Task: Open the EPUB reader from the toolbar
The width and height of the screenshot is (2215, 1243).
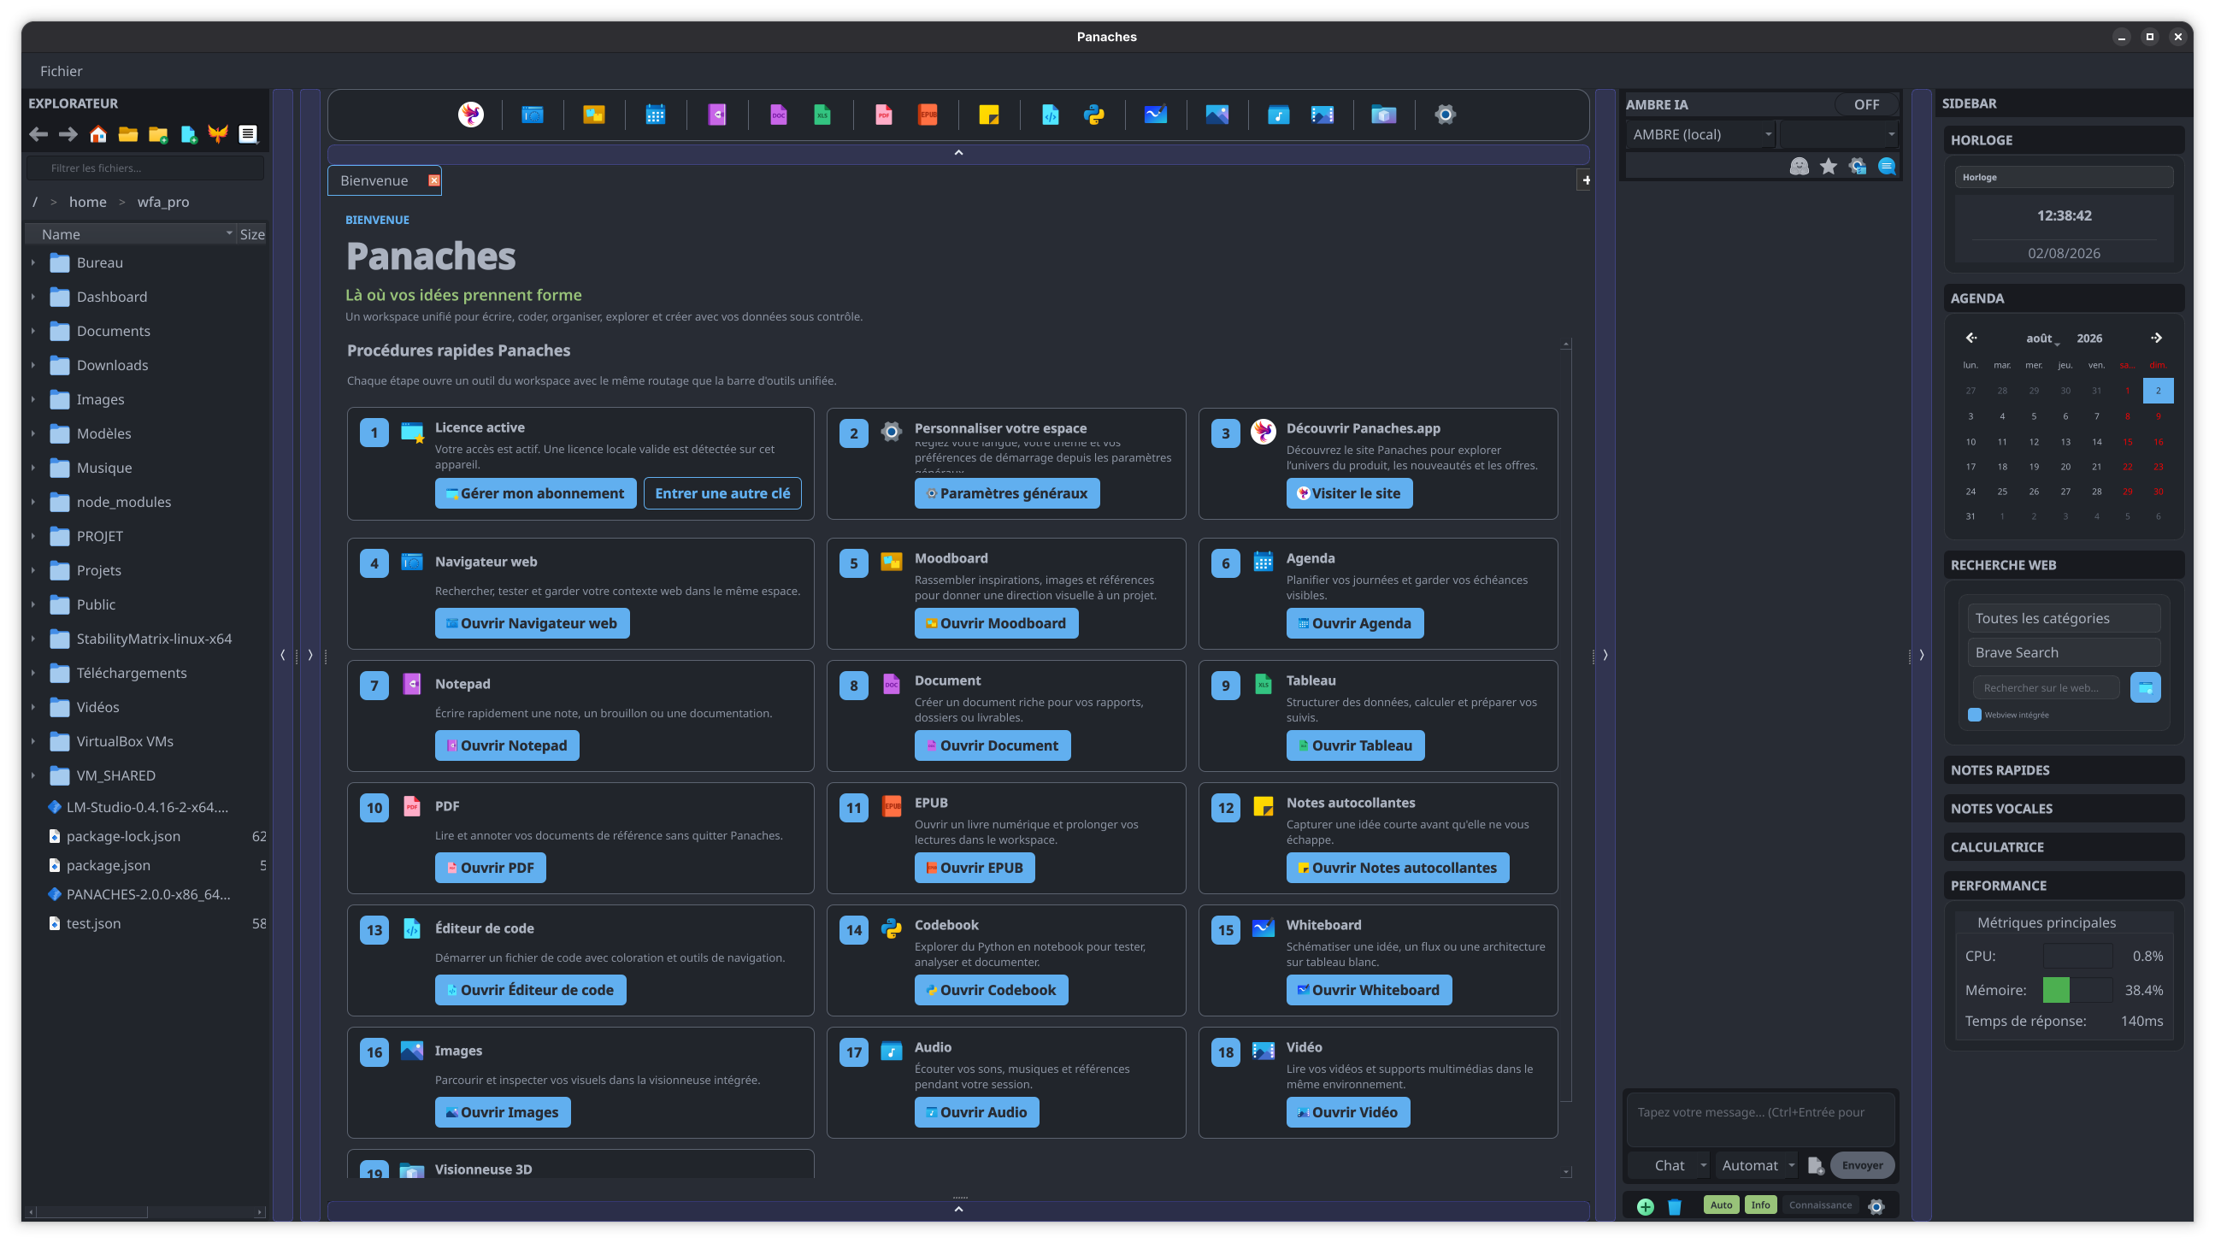Action: (928, 115)
